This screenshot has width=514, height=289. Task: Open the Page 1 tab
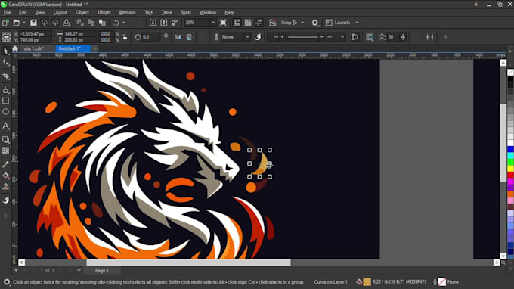[x=101, y=271]
